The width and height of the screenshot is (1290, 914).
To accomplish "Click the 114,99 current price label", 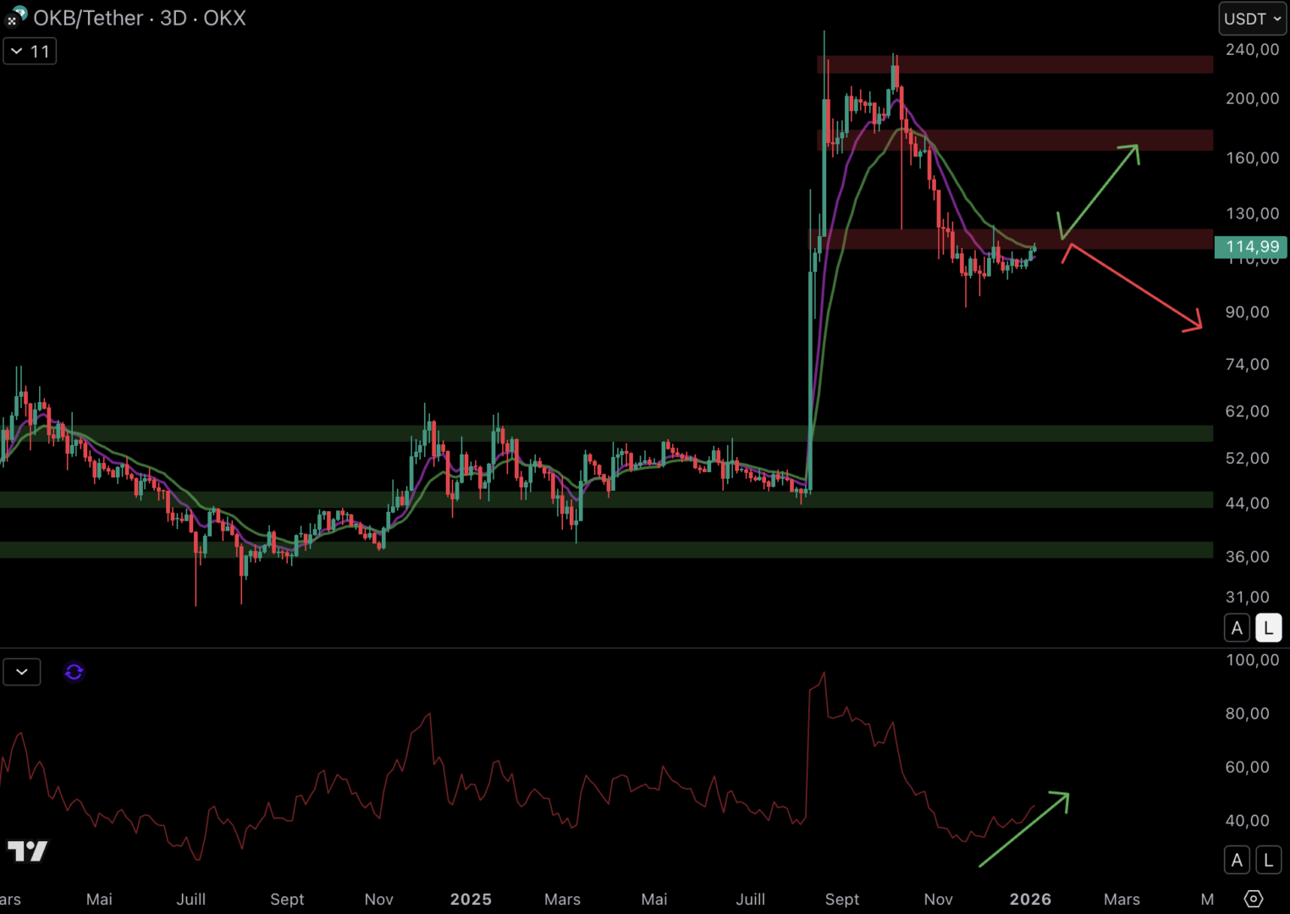I will point(1251,247).
